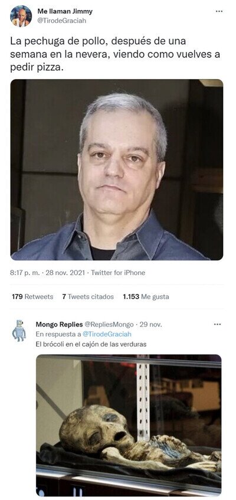
Task: Open the alien mummy image in reply
Action: pyautogui.click(x=129, y=426)
